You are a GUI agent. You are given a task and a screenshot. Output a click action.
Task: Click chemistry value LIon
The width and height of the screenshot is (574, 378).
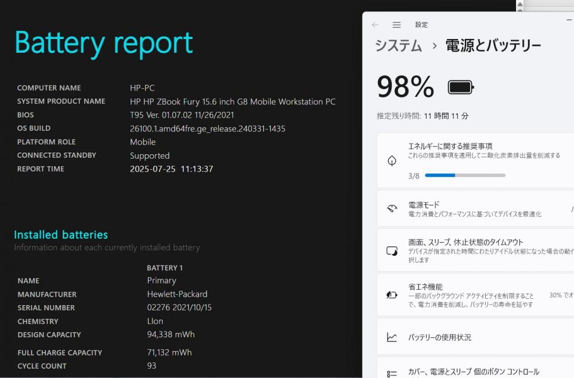click(x=155, y=321)
